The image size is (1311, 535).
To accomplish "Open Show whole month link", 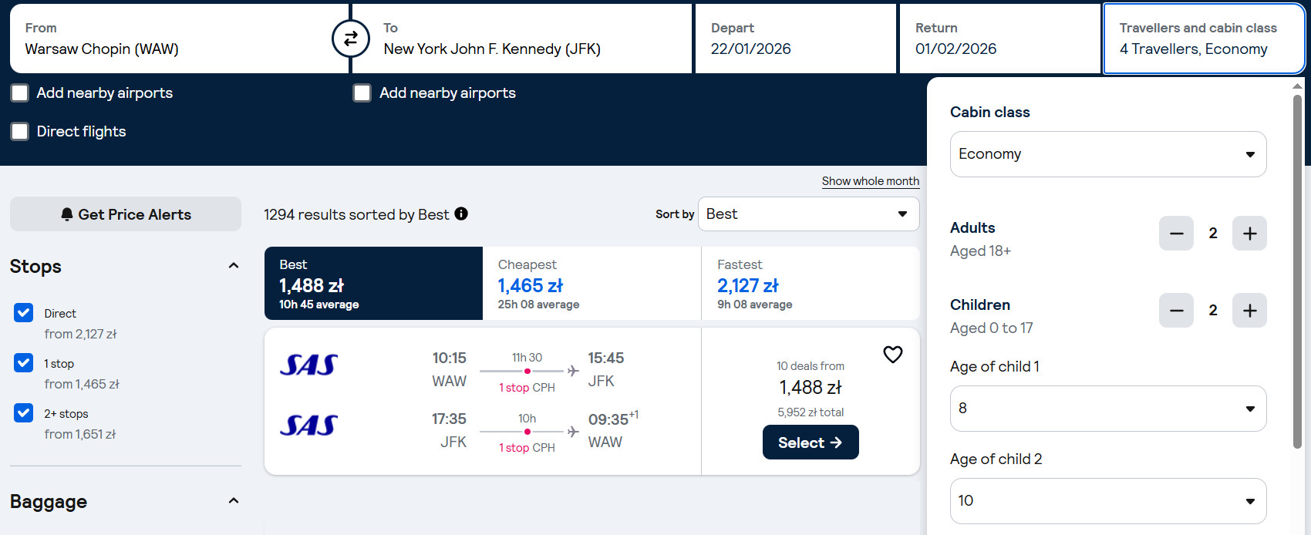I will [x=870, y=181].
